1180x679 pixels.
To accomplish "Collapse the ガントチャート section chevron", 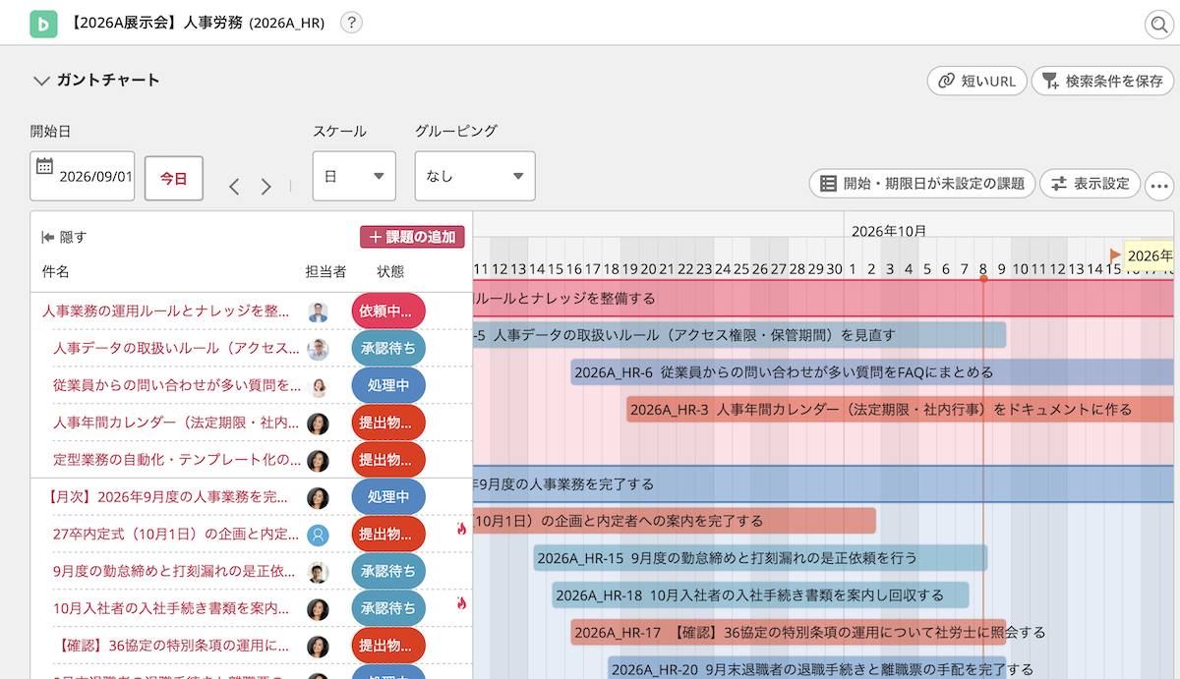I will 41,81.
